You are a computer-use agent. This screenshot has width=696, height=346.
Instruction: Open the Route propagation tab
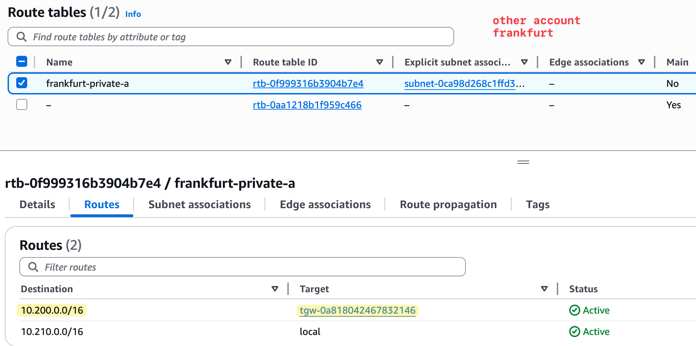(448, 204)
